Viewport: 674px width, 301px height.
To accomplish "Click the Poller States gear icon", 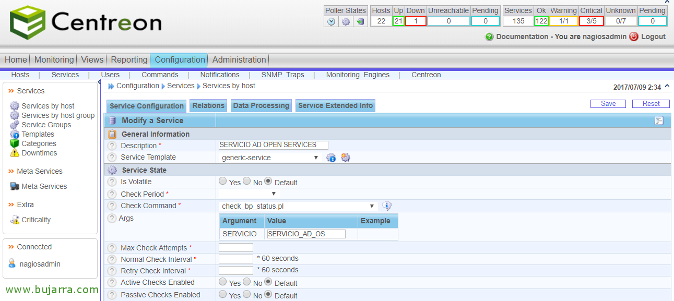I will pyautogui.click(x=346, y=21).
